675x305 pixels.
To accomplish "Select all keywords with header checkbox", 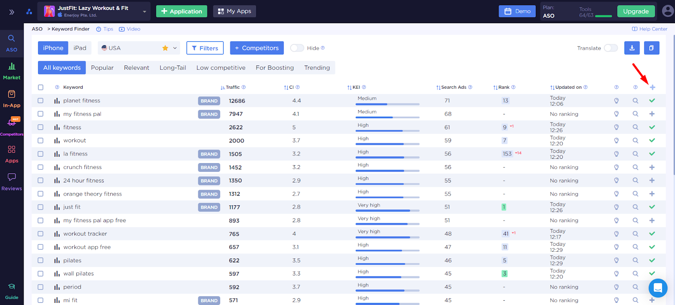I will [40, 87].
